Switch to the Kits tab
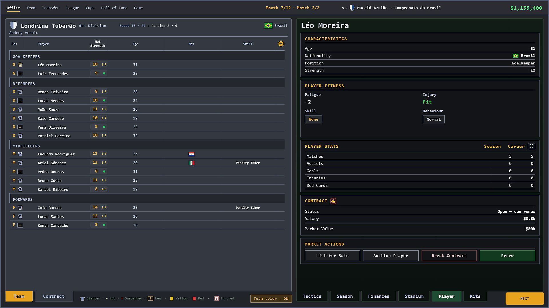Image resolution: width=549 pixels, height=308 pixels. (475, 296)
